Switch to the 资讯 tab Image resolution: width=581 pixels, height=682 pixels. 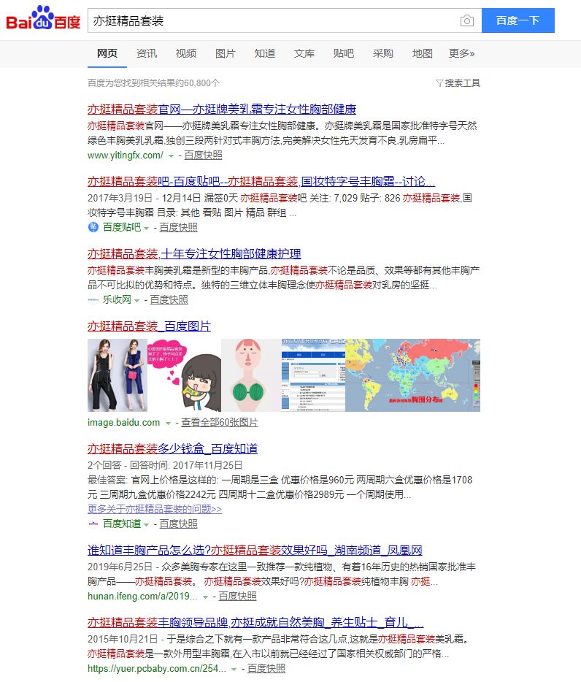(x=147, y=53)
